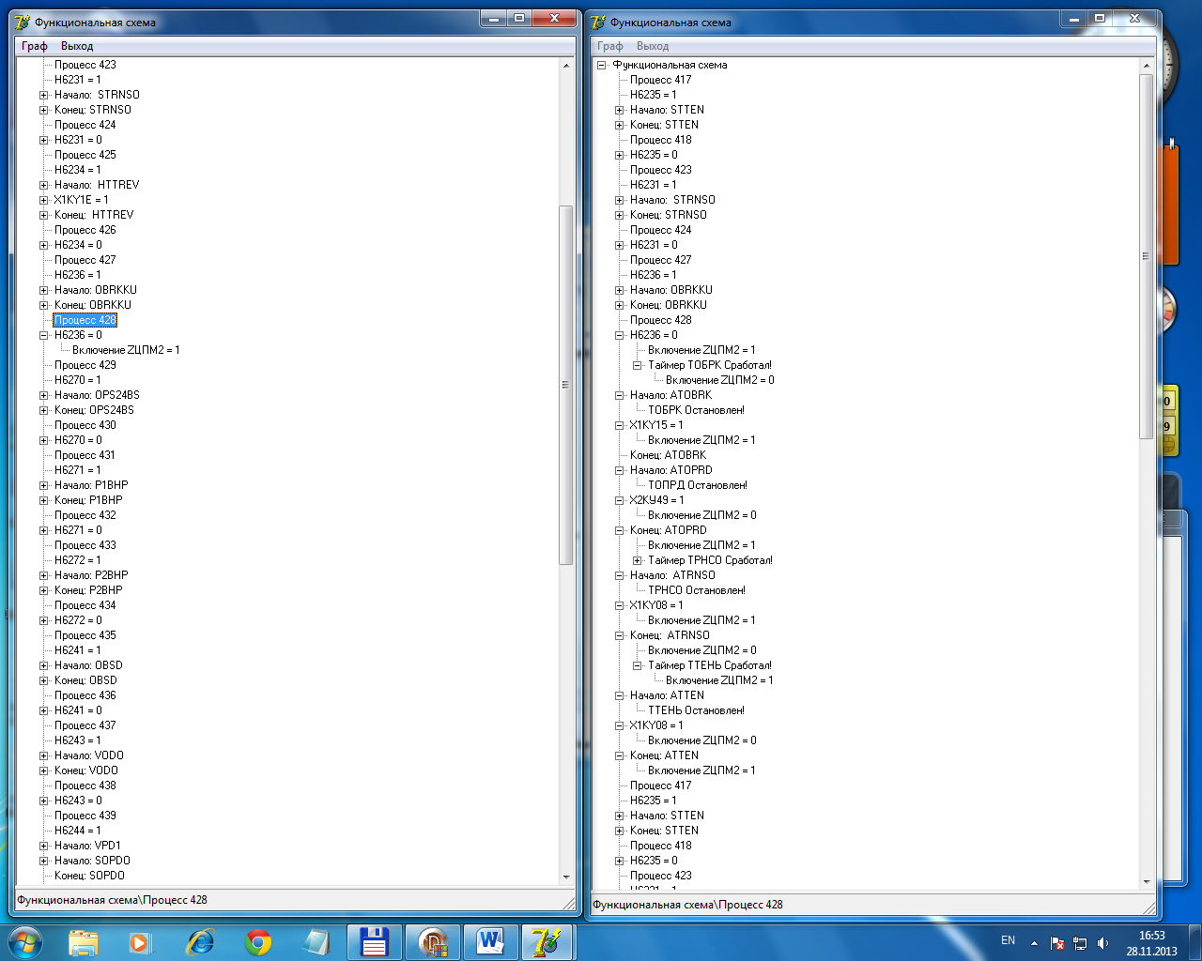Image resolution: width=1202 pixels, height=961 pixels.
Task: Select Процесс 429 in the left window
Action: coord(85,365)
